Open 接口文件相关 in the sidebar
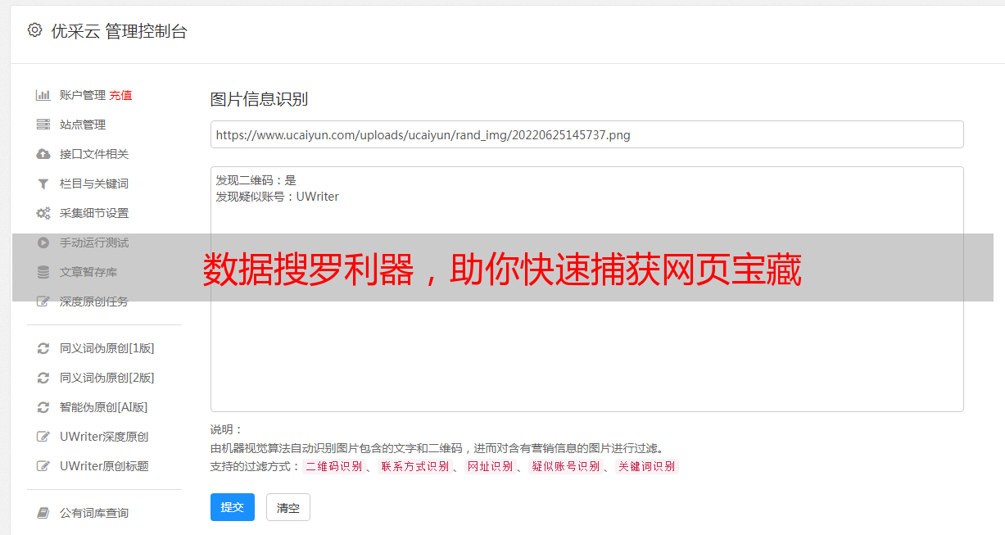The height and width of the screenshot is (535, 1005). [94, 154]
